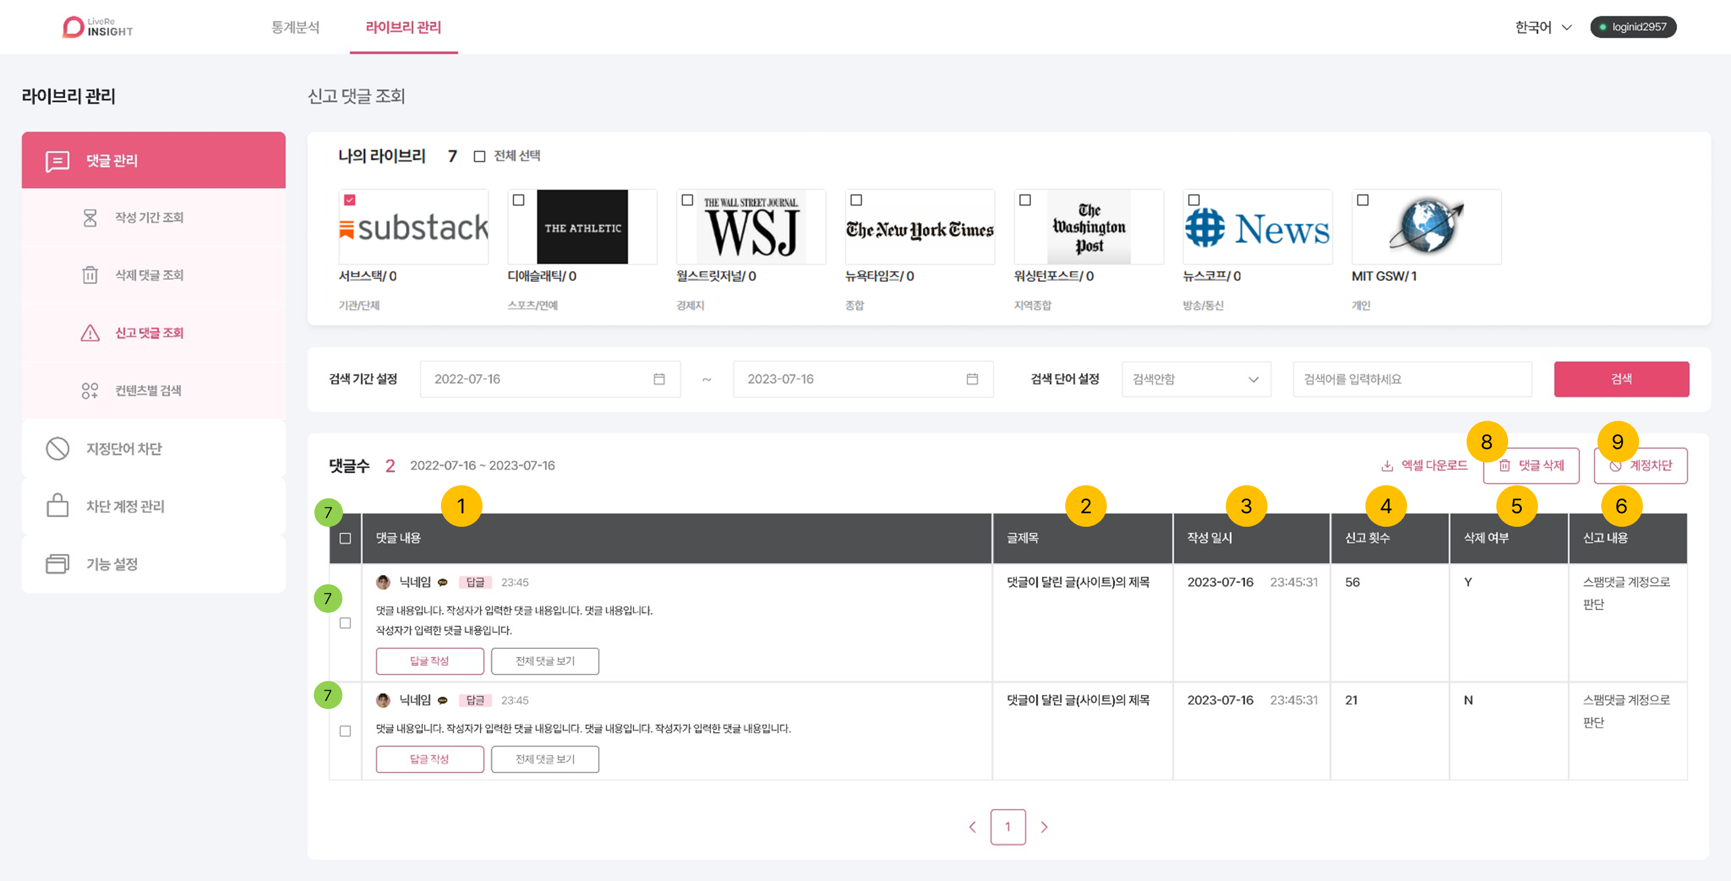Screen dimensions: 1731x881
Task: Toggle 전체 선택 checkbox
Action: 479,157
